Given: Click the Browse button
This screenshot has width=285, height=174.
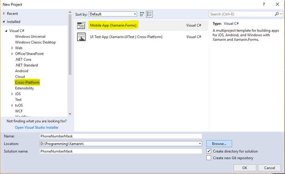Looking at the screenshot, I should click(x=219, y=144).
